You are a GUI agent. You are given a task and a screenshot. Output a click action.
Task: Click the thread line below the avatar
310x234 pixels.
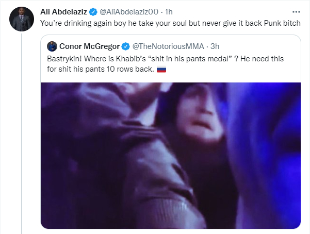[x=21, y=129]
